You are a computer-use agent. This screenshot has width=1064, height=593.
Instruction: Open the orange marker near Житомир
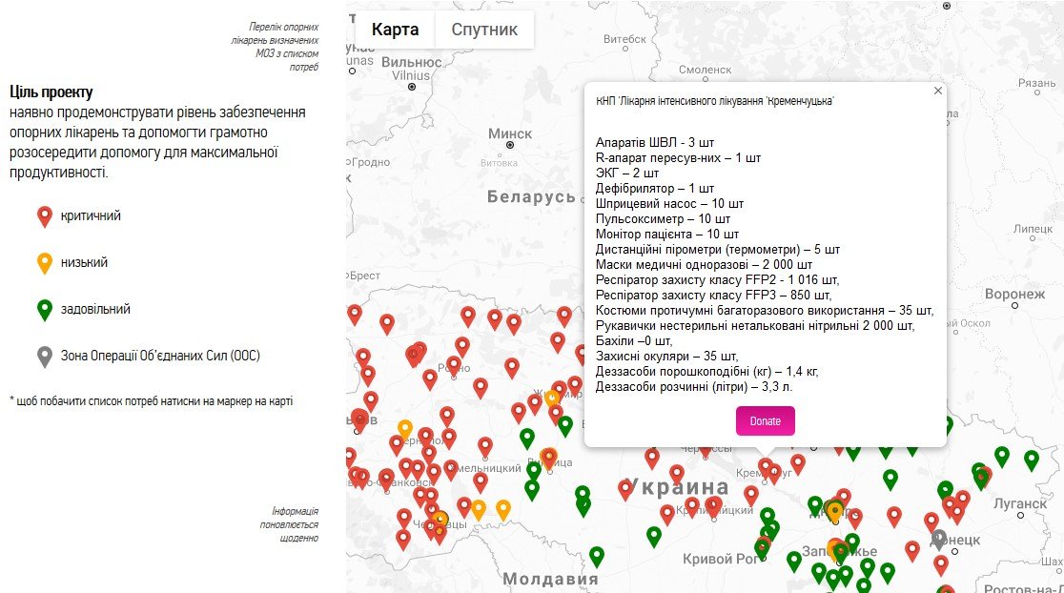coord(551,398)
